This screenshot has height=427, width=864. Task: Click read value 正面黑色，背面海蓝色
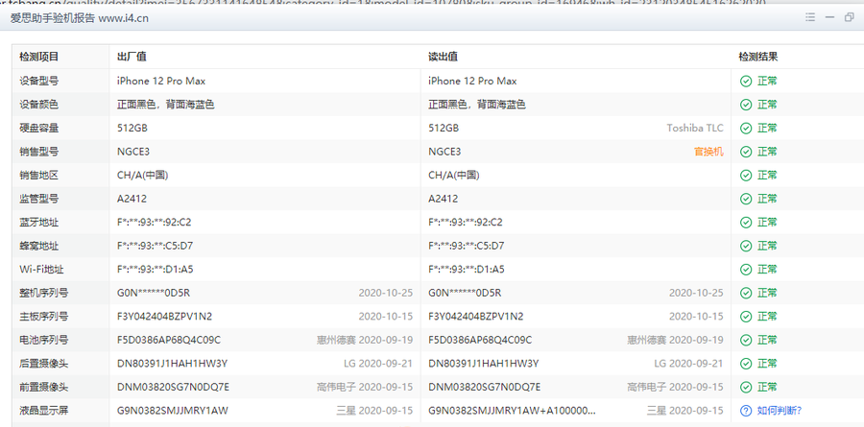coord(477,105)
